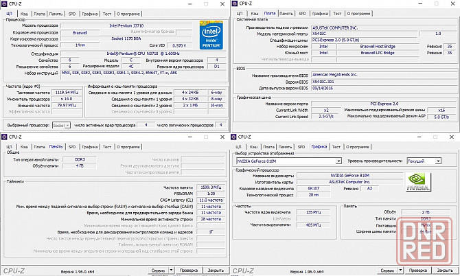Switch to the Кэш tab in the ЦП window
This screenshot has width=460, height=276.
tap(24, 14)
